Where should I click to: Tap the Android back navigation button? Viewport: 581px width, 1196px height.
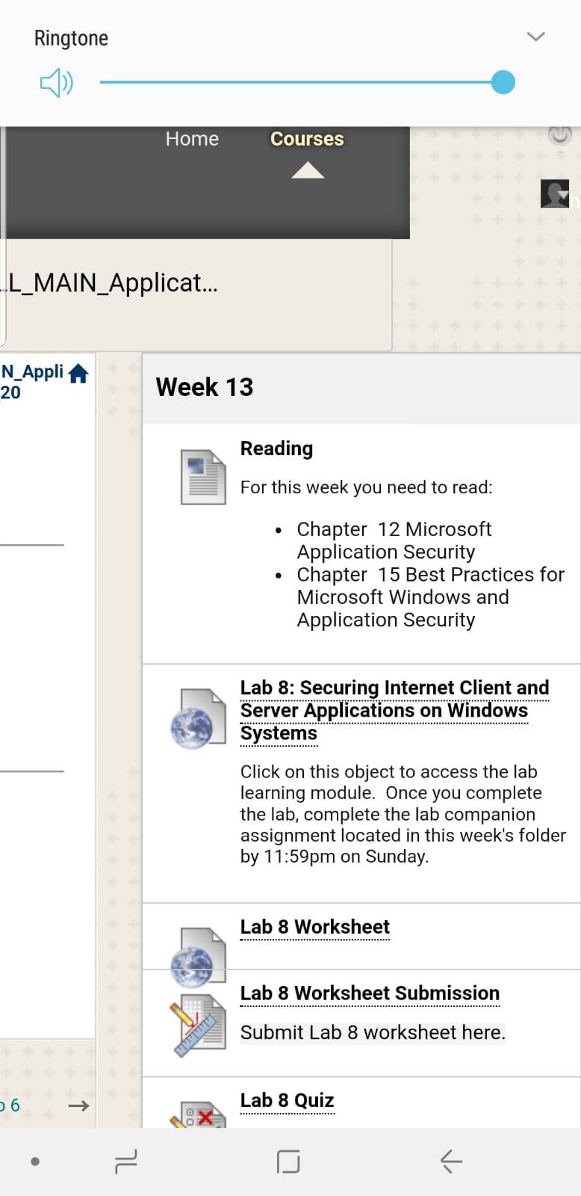tap(451, 1162)
